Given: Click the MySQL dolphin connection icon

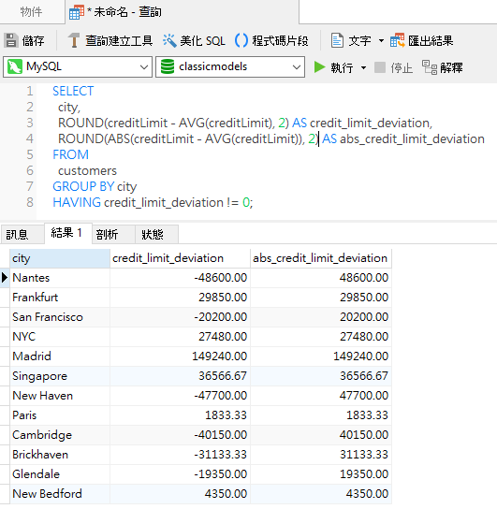Looking at the screenshot, I should pyautogui.click(x=15, y=66).
